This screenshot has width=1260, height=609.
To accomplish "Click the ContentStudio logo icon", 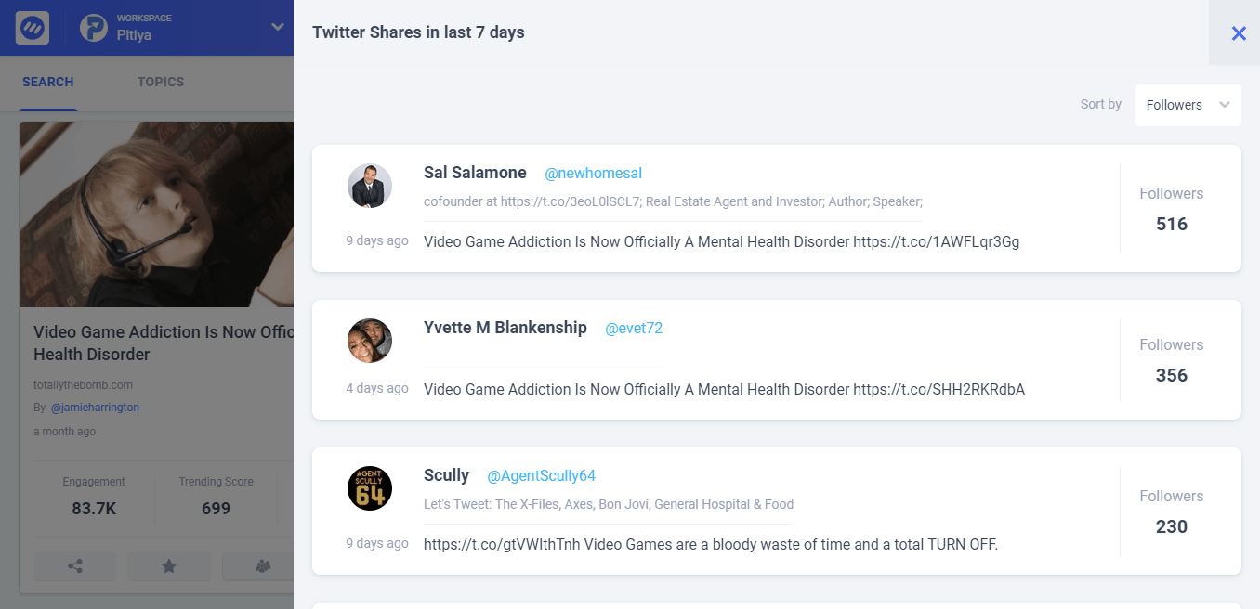I will tap(33, 28).
